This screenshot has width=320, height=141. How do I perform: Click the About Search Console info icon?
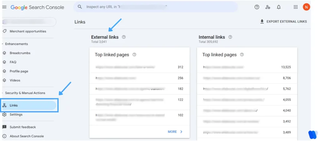(4, 136)
